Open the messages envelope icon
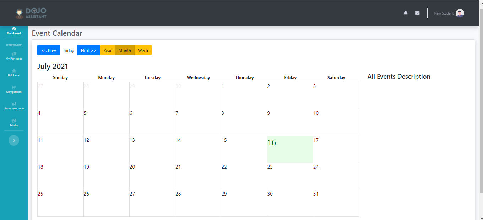 [x=417, y=13]
